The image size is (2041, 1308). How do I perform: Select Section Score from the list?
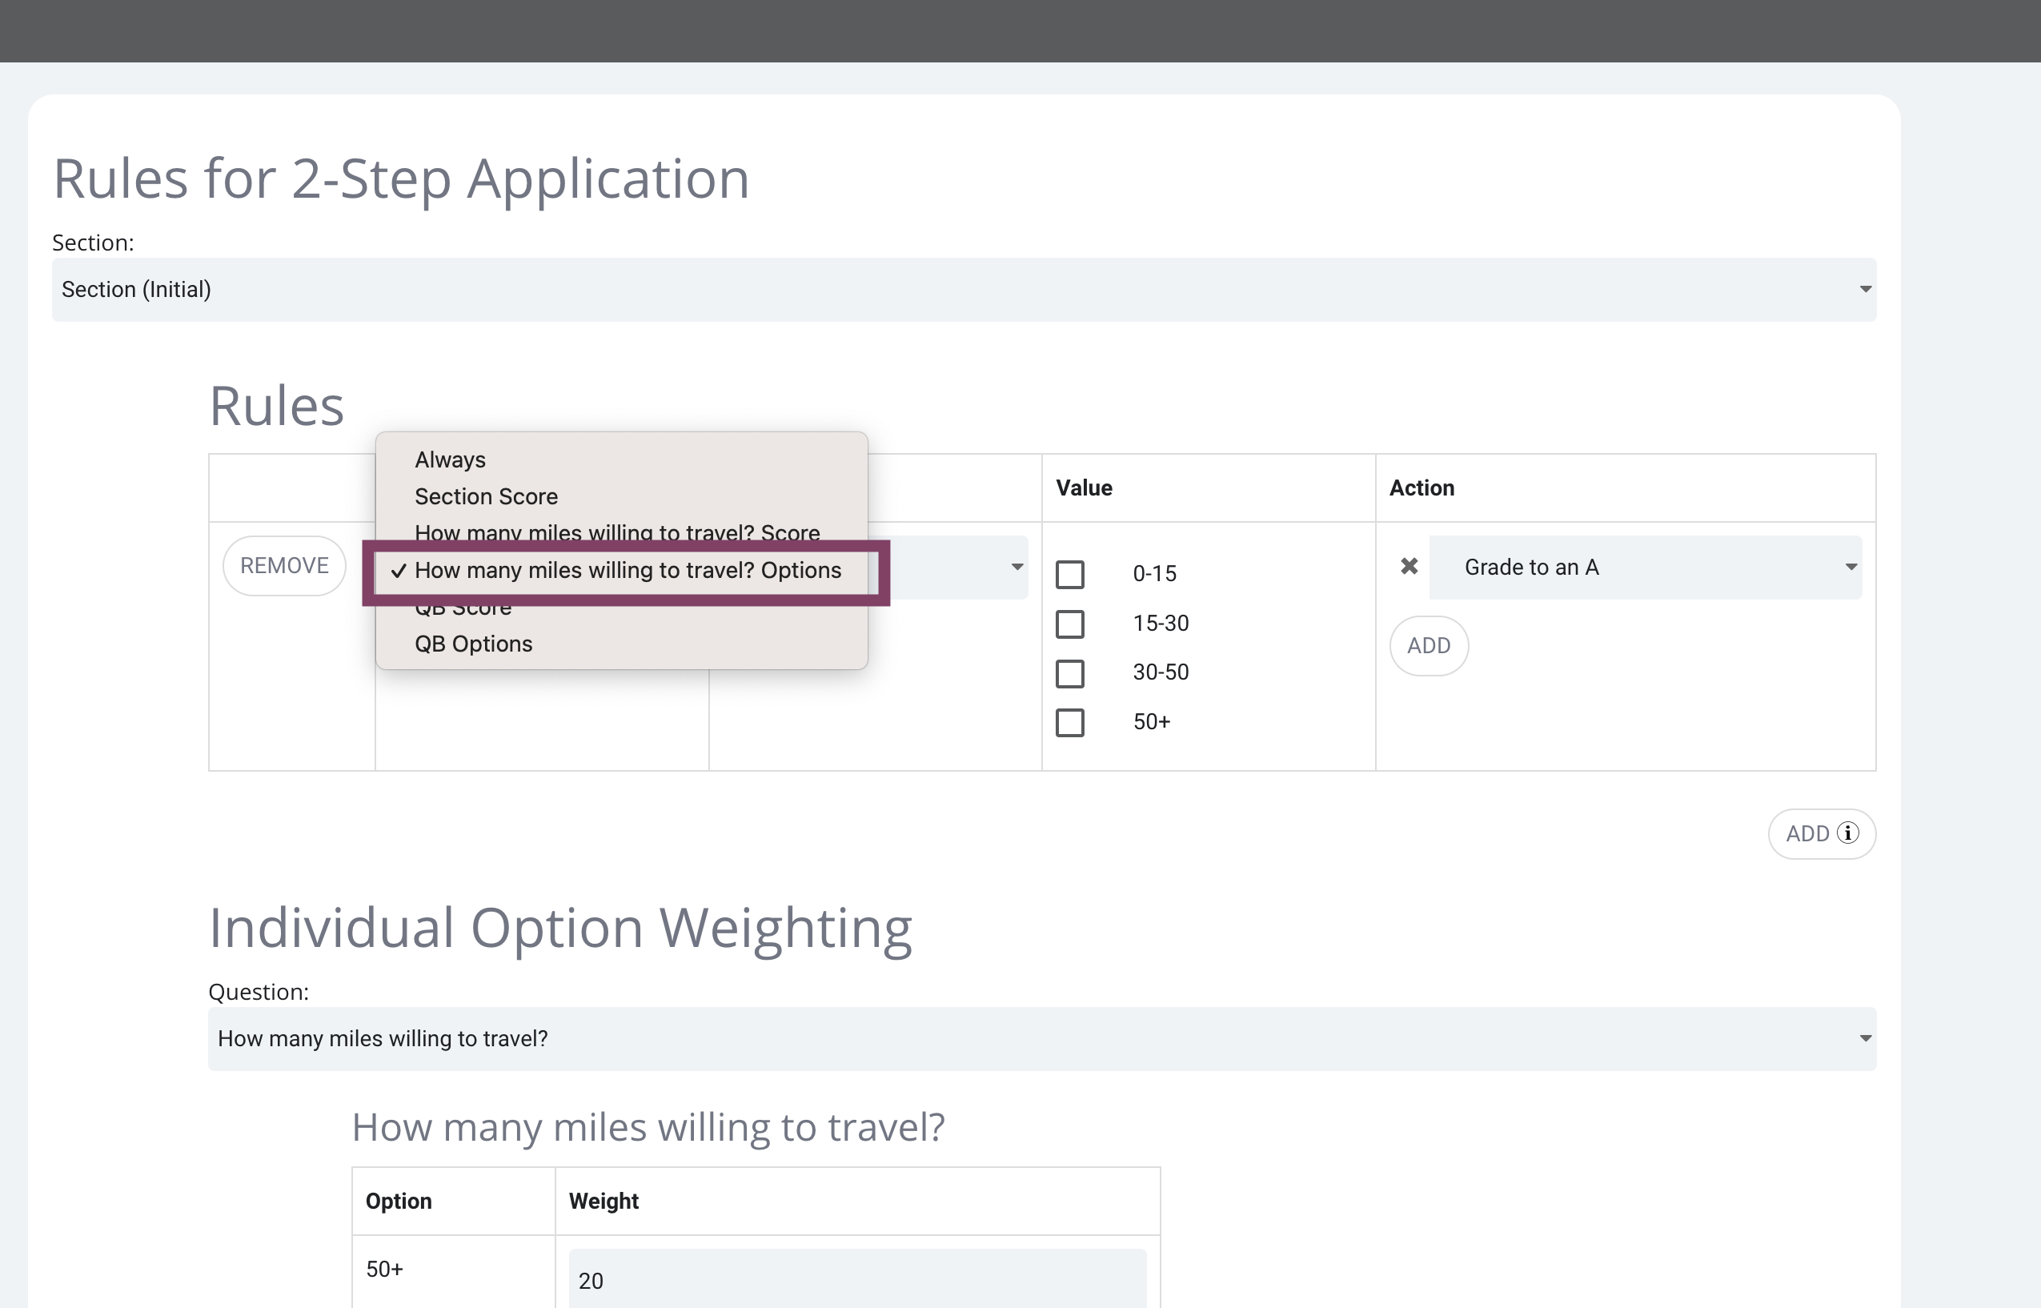[486, 496]
